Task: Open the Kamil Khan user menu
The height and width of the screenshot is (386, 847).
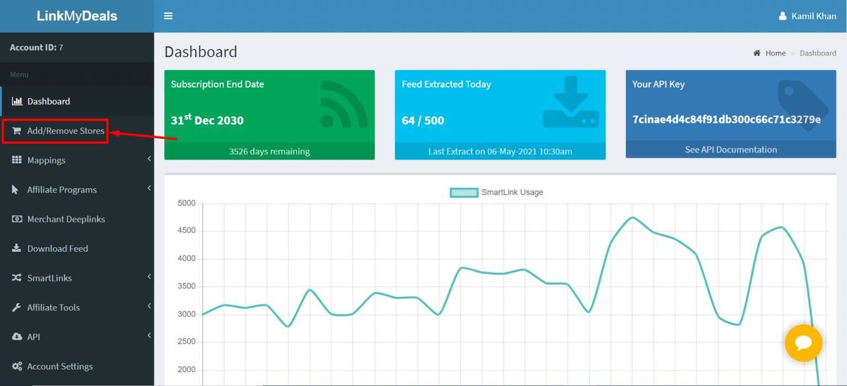Action: (x=807, y=16)
